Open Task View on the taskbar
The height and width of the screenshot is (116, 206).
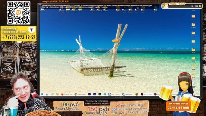coord(47,94)
